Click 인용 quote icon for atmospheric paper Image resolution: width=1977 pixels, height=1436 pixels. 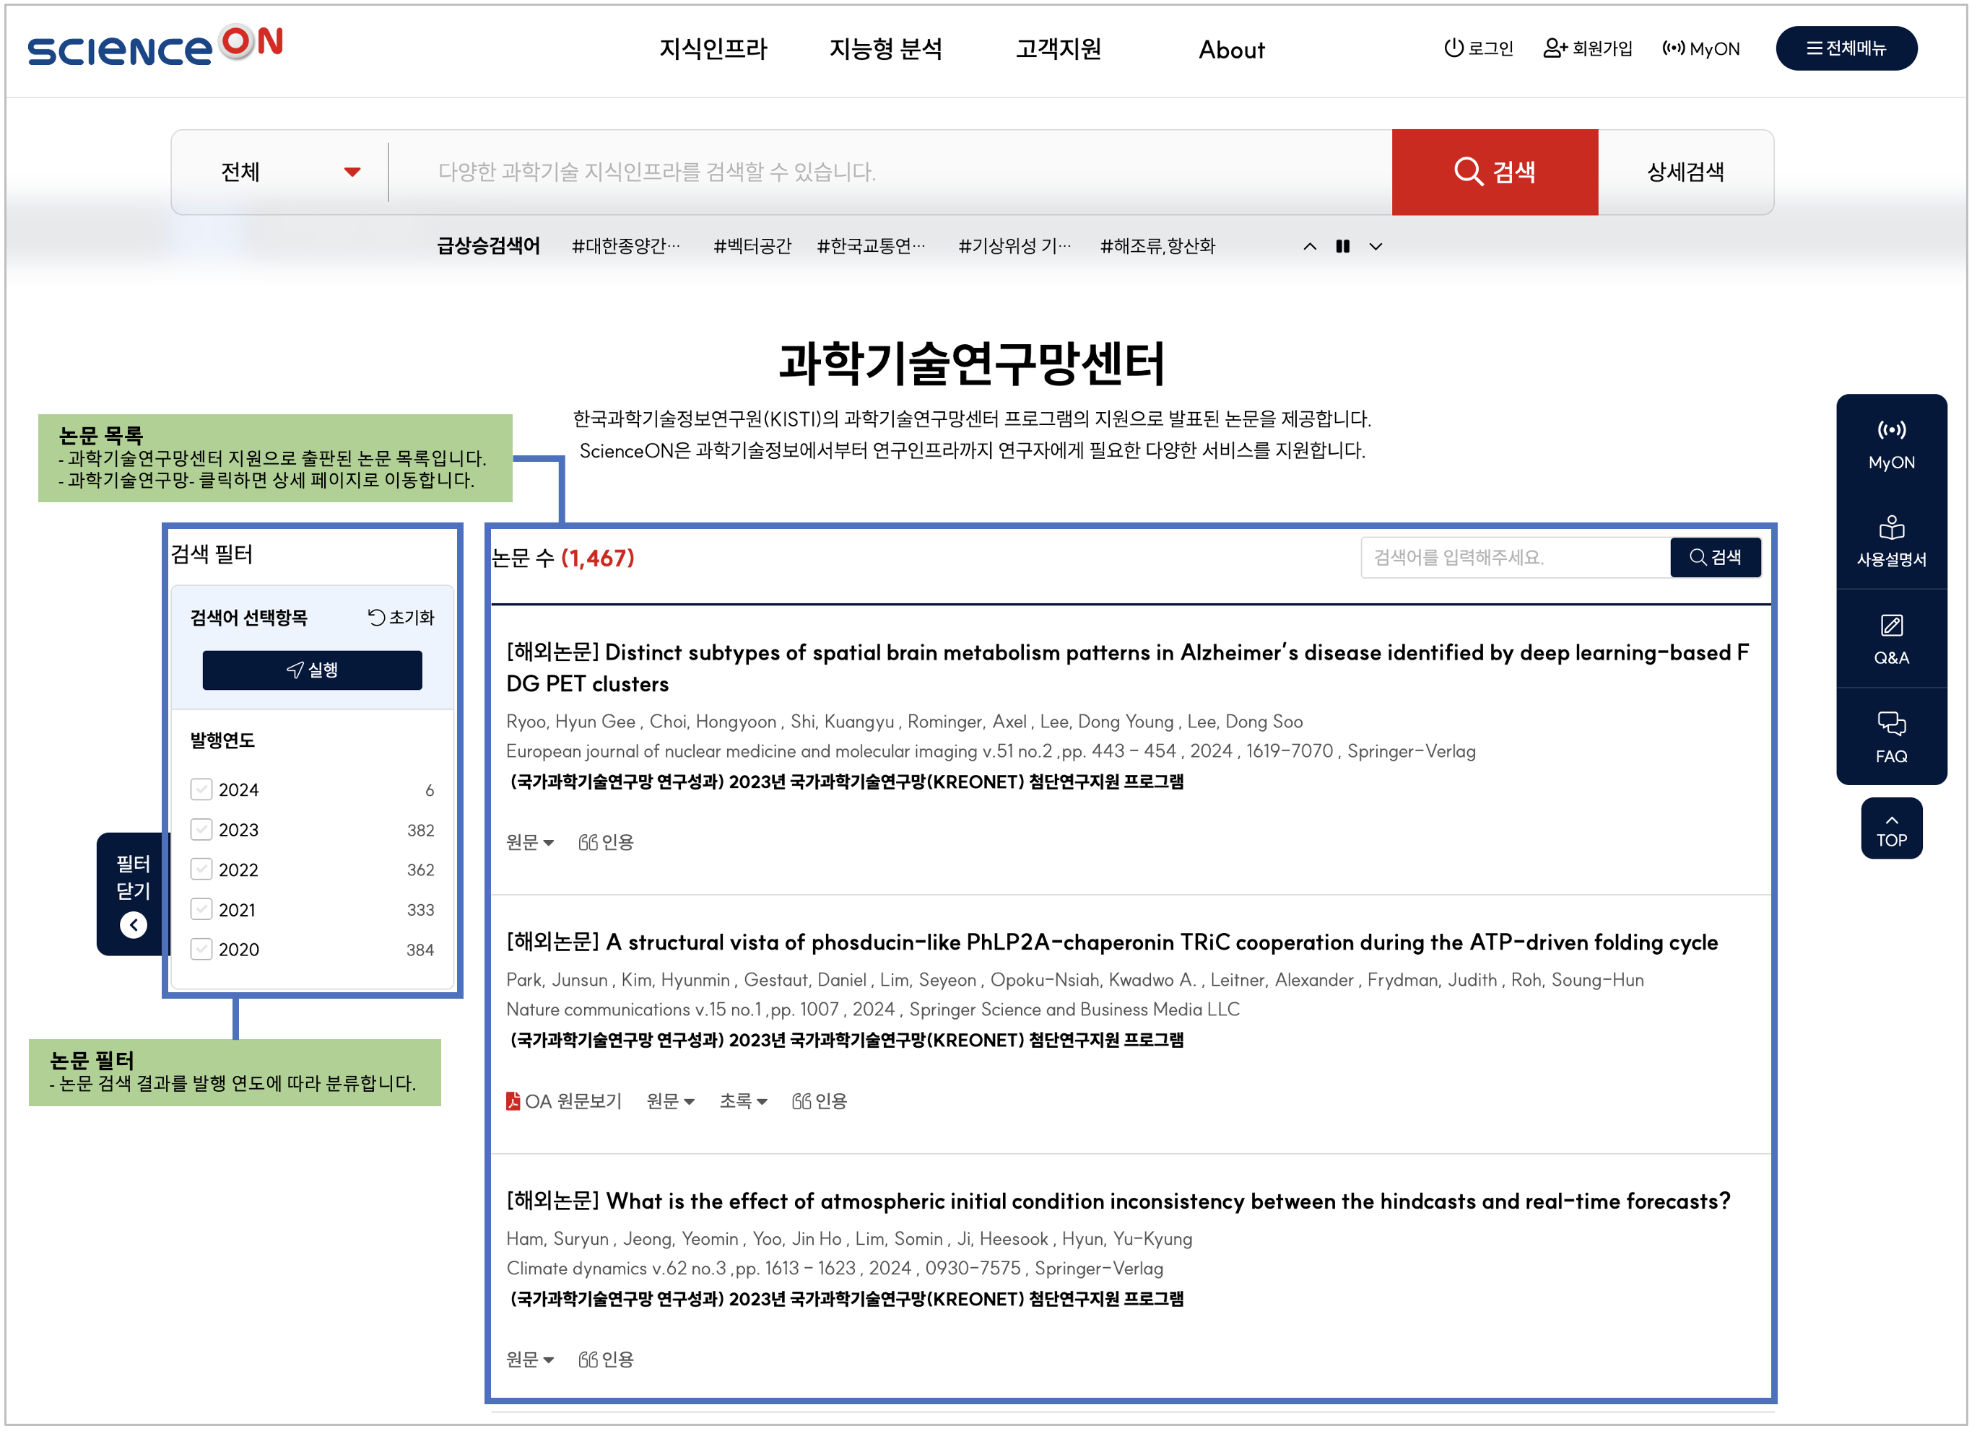606,1360
